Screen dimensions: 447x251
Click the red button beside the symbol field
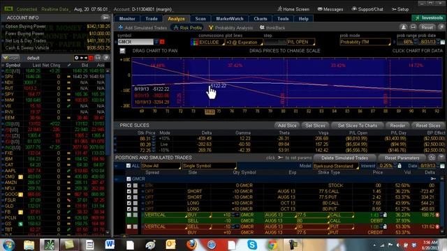coord(162,42)
